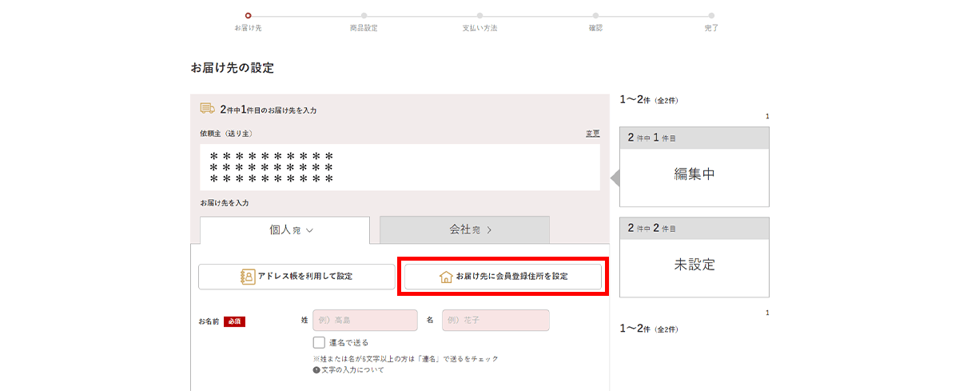Click the question mark icon beside 文字の入力について

[x=316, y=370]
